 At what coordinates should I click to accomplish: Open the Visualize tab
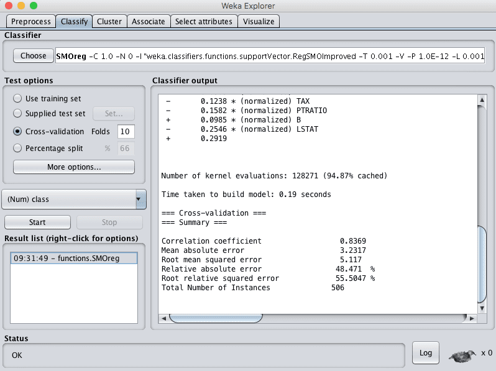(x=259, y=22)
